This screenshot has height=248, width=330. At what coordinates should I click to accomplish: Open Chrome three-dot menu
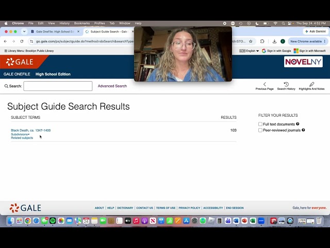coord(325,41)
